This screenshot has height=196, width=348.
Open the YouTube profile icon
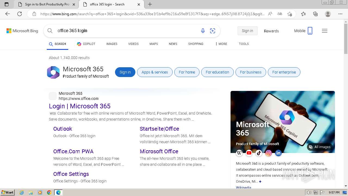249,153
